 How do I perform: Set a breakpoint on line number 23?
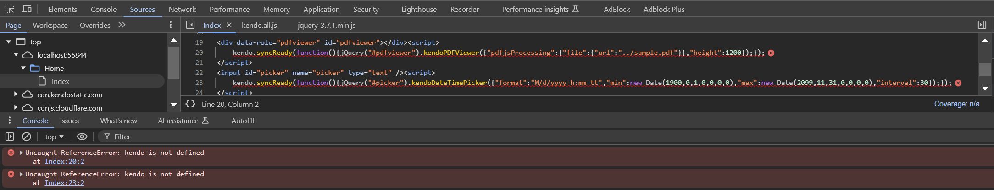pyautogui.click(x=199, y=83)
